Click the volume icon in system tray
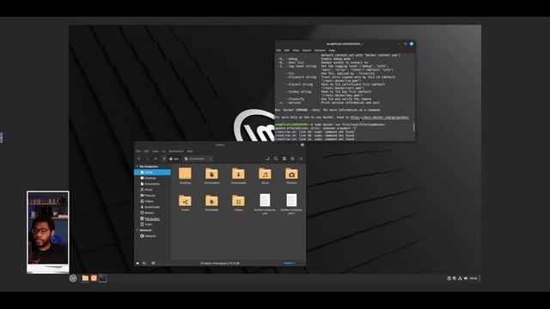 pyautogui.click(x=466, y=278)
